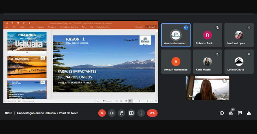Click the zoom out minus button
The width and height of the screenshot is (257, 134).
[x=134, y=101]
